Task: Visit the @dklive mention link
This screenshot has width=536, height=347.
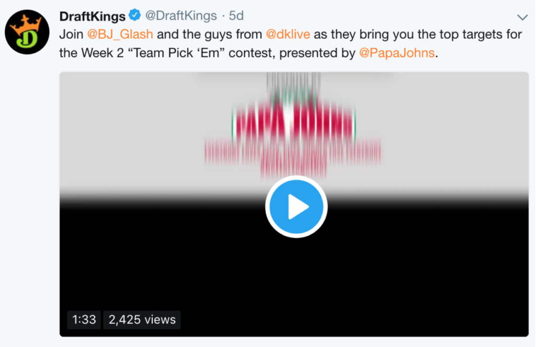Action: coord(288,35)
